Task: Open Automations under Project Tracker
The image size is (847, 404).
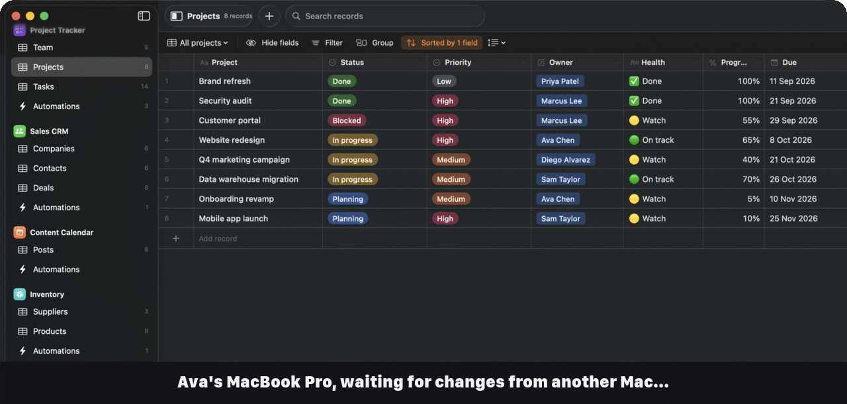Action: (x=82, y=106)
